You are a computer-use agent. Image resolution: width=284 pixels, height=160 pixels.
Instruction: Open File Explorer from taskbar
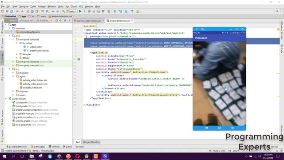click(x=32, y=156)
